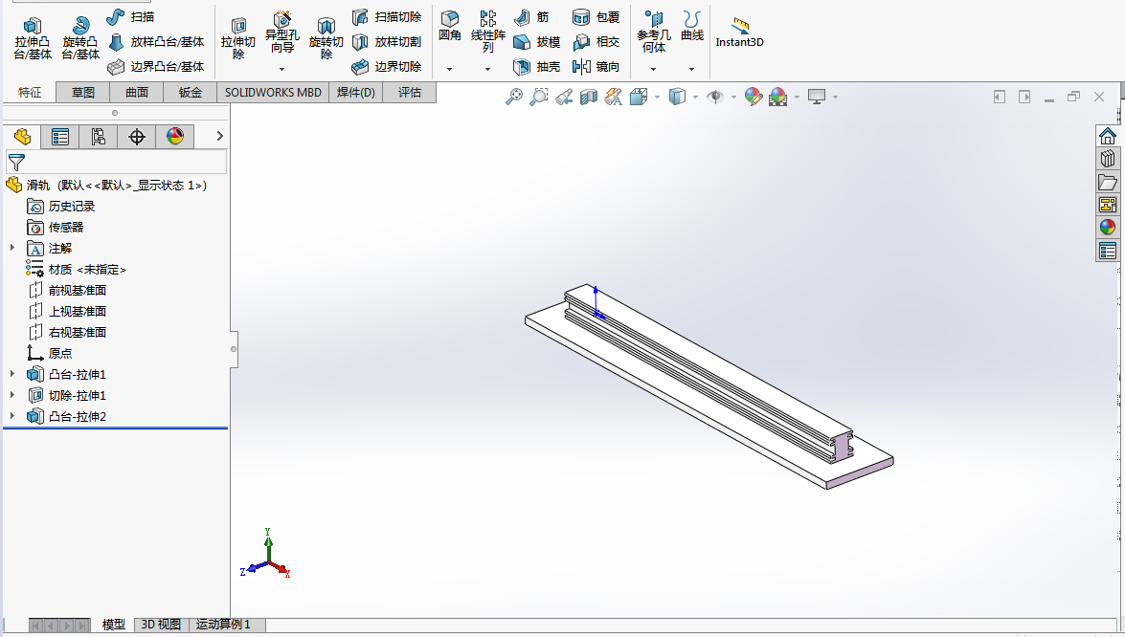Choose the Lofted Cut (放样切割) tool
The width and height of the screenshot is (1125, 637).
pos(387,42)
